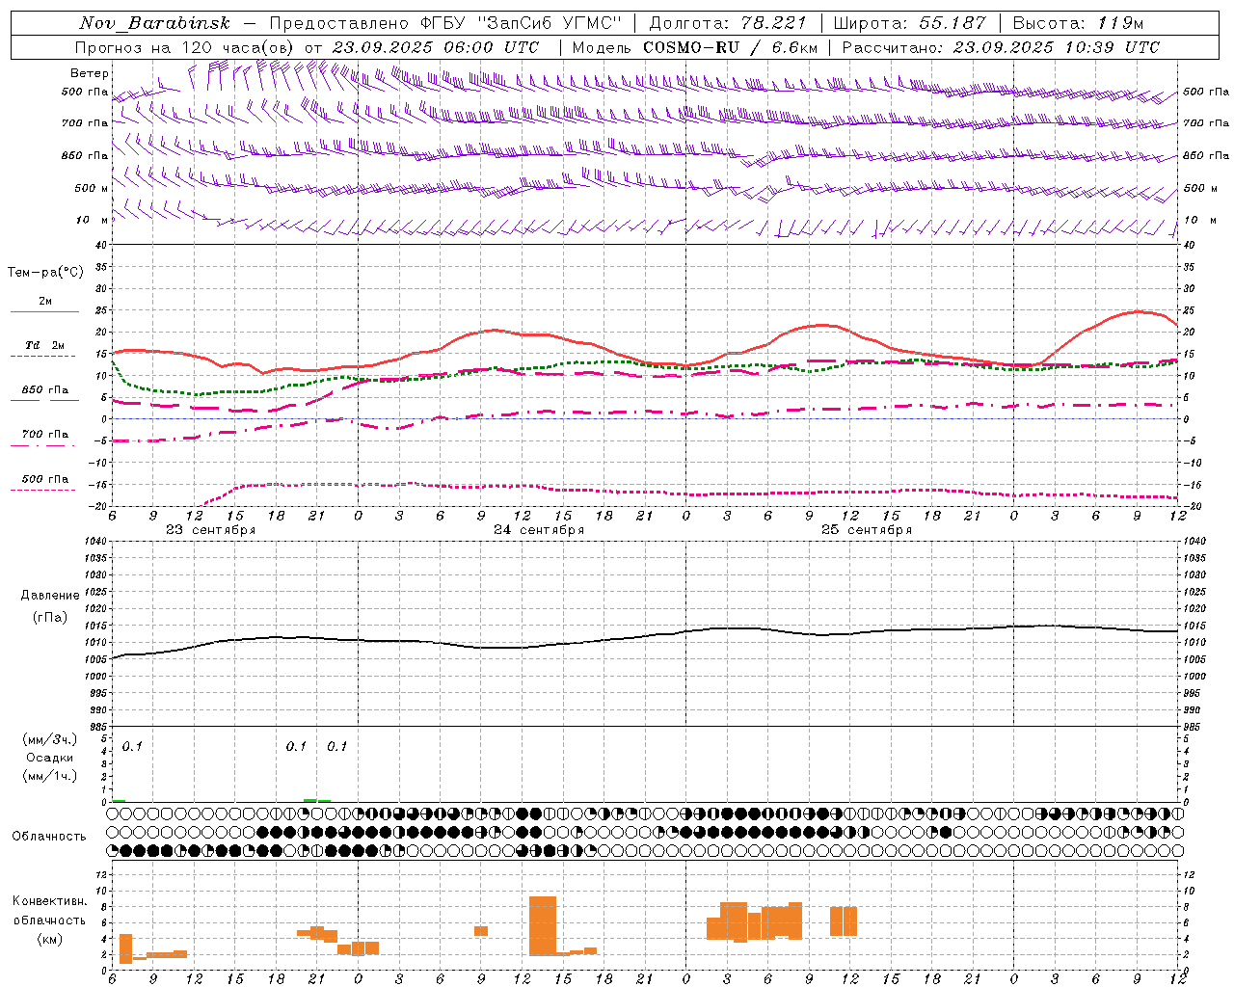Click the Давление pressure panel label
Image resolution: width=1234 pixels, height=987 pixels.
(x=50, y=596)
